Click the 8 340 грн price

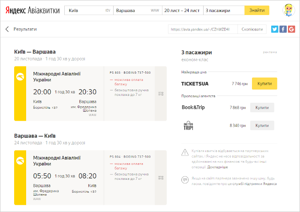pos(237,125)
